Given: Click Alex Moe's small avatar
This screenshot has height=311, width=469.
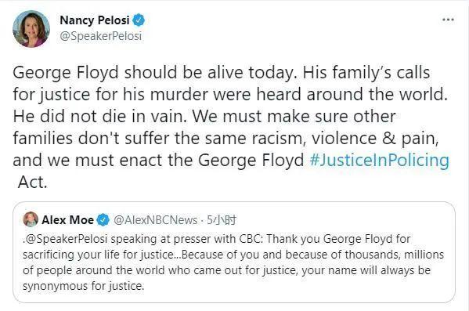Looking at the screenshot, I should click(31, 219).
